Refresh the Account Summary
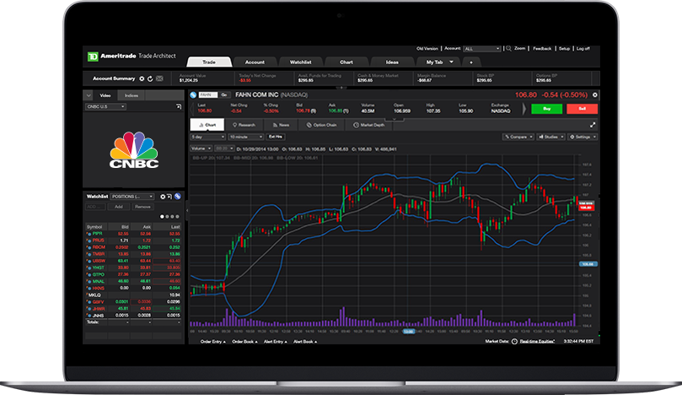The image size is (682, 395). [x=150, y=78]
